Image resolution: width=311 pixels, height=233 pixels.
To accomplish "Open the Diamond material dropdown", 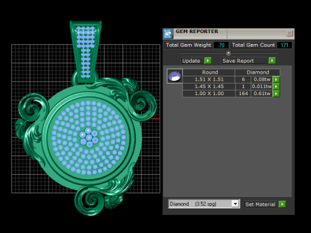I will coord(235,204).
